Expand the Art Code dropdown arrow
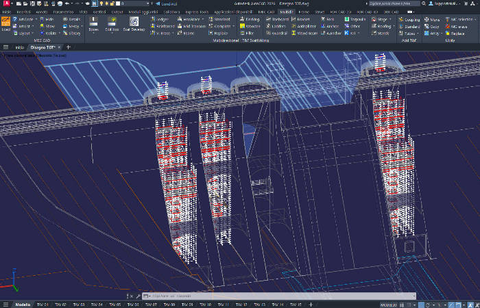The image size is (480, 308). pyautogui.click(x=36, y=19)
